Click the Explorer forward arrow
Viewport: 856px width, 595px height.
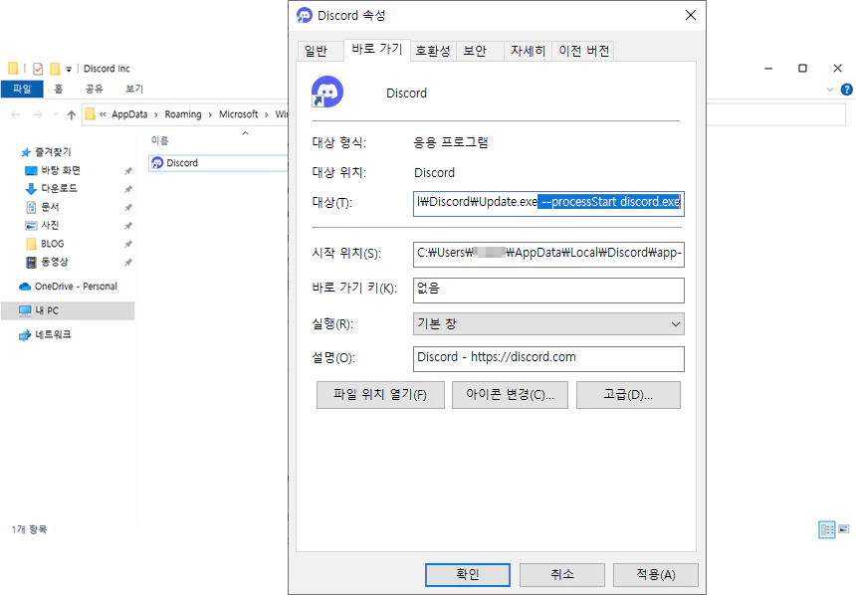pos(38,114)
